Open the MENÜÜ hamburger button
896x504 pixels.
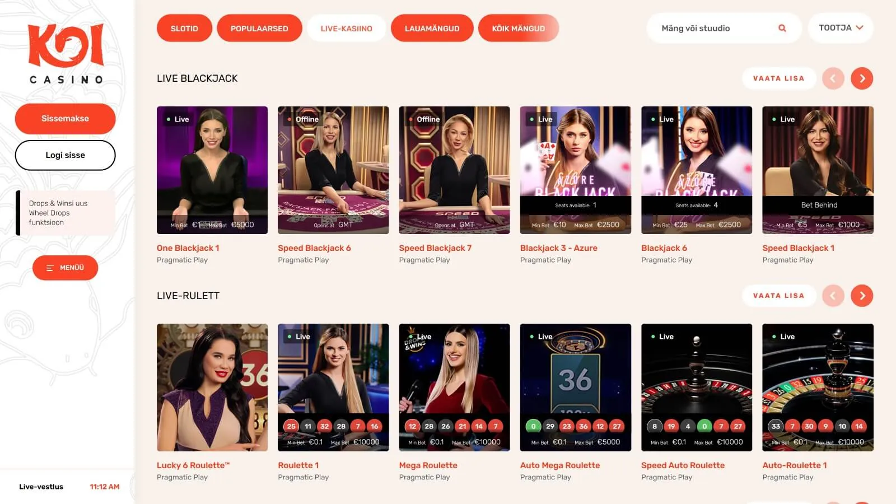click(x=65, y=268)
